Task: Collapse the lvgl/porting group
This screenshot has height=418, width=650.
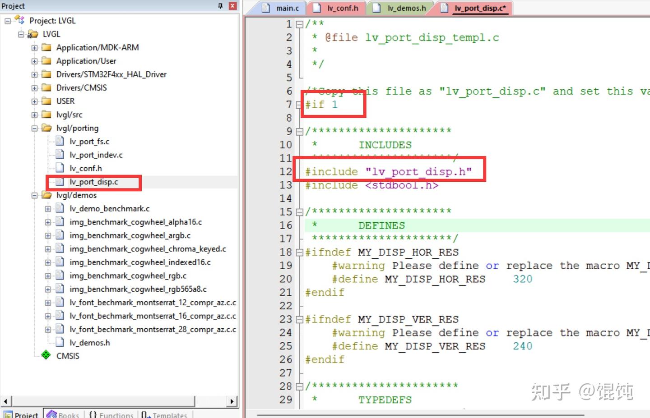Action: (35, 128)
